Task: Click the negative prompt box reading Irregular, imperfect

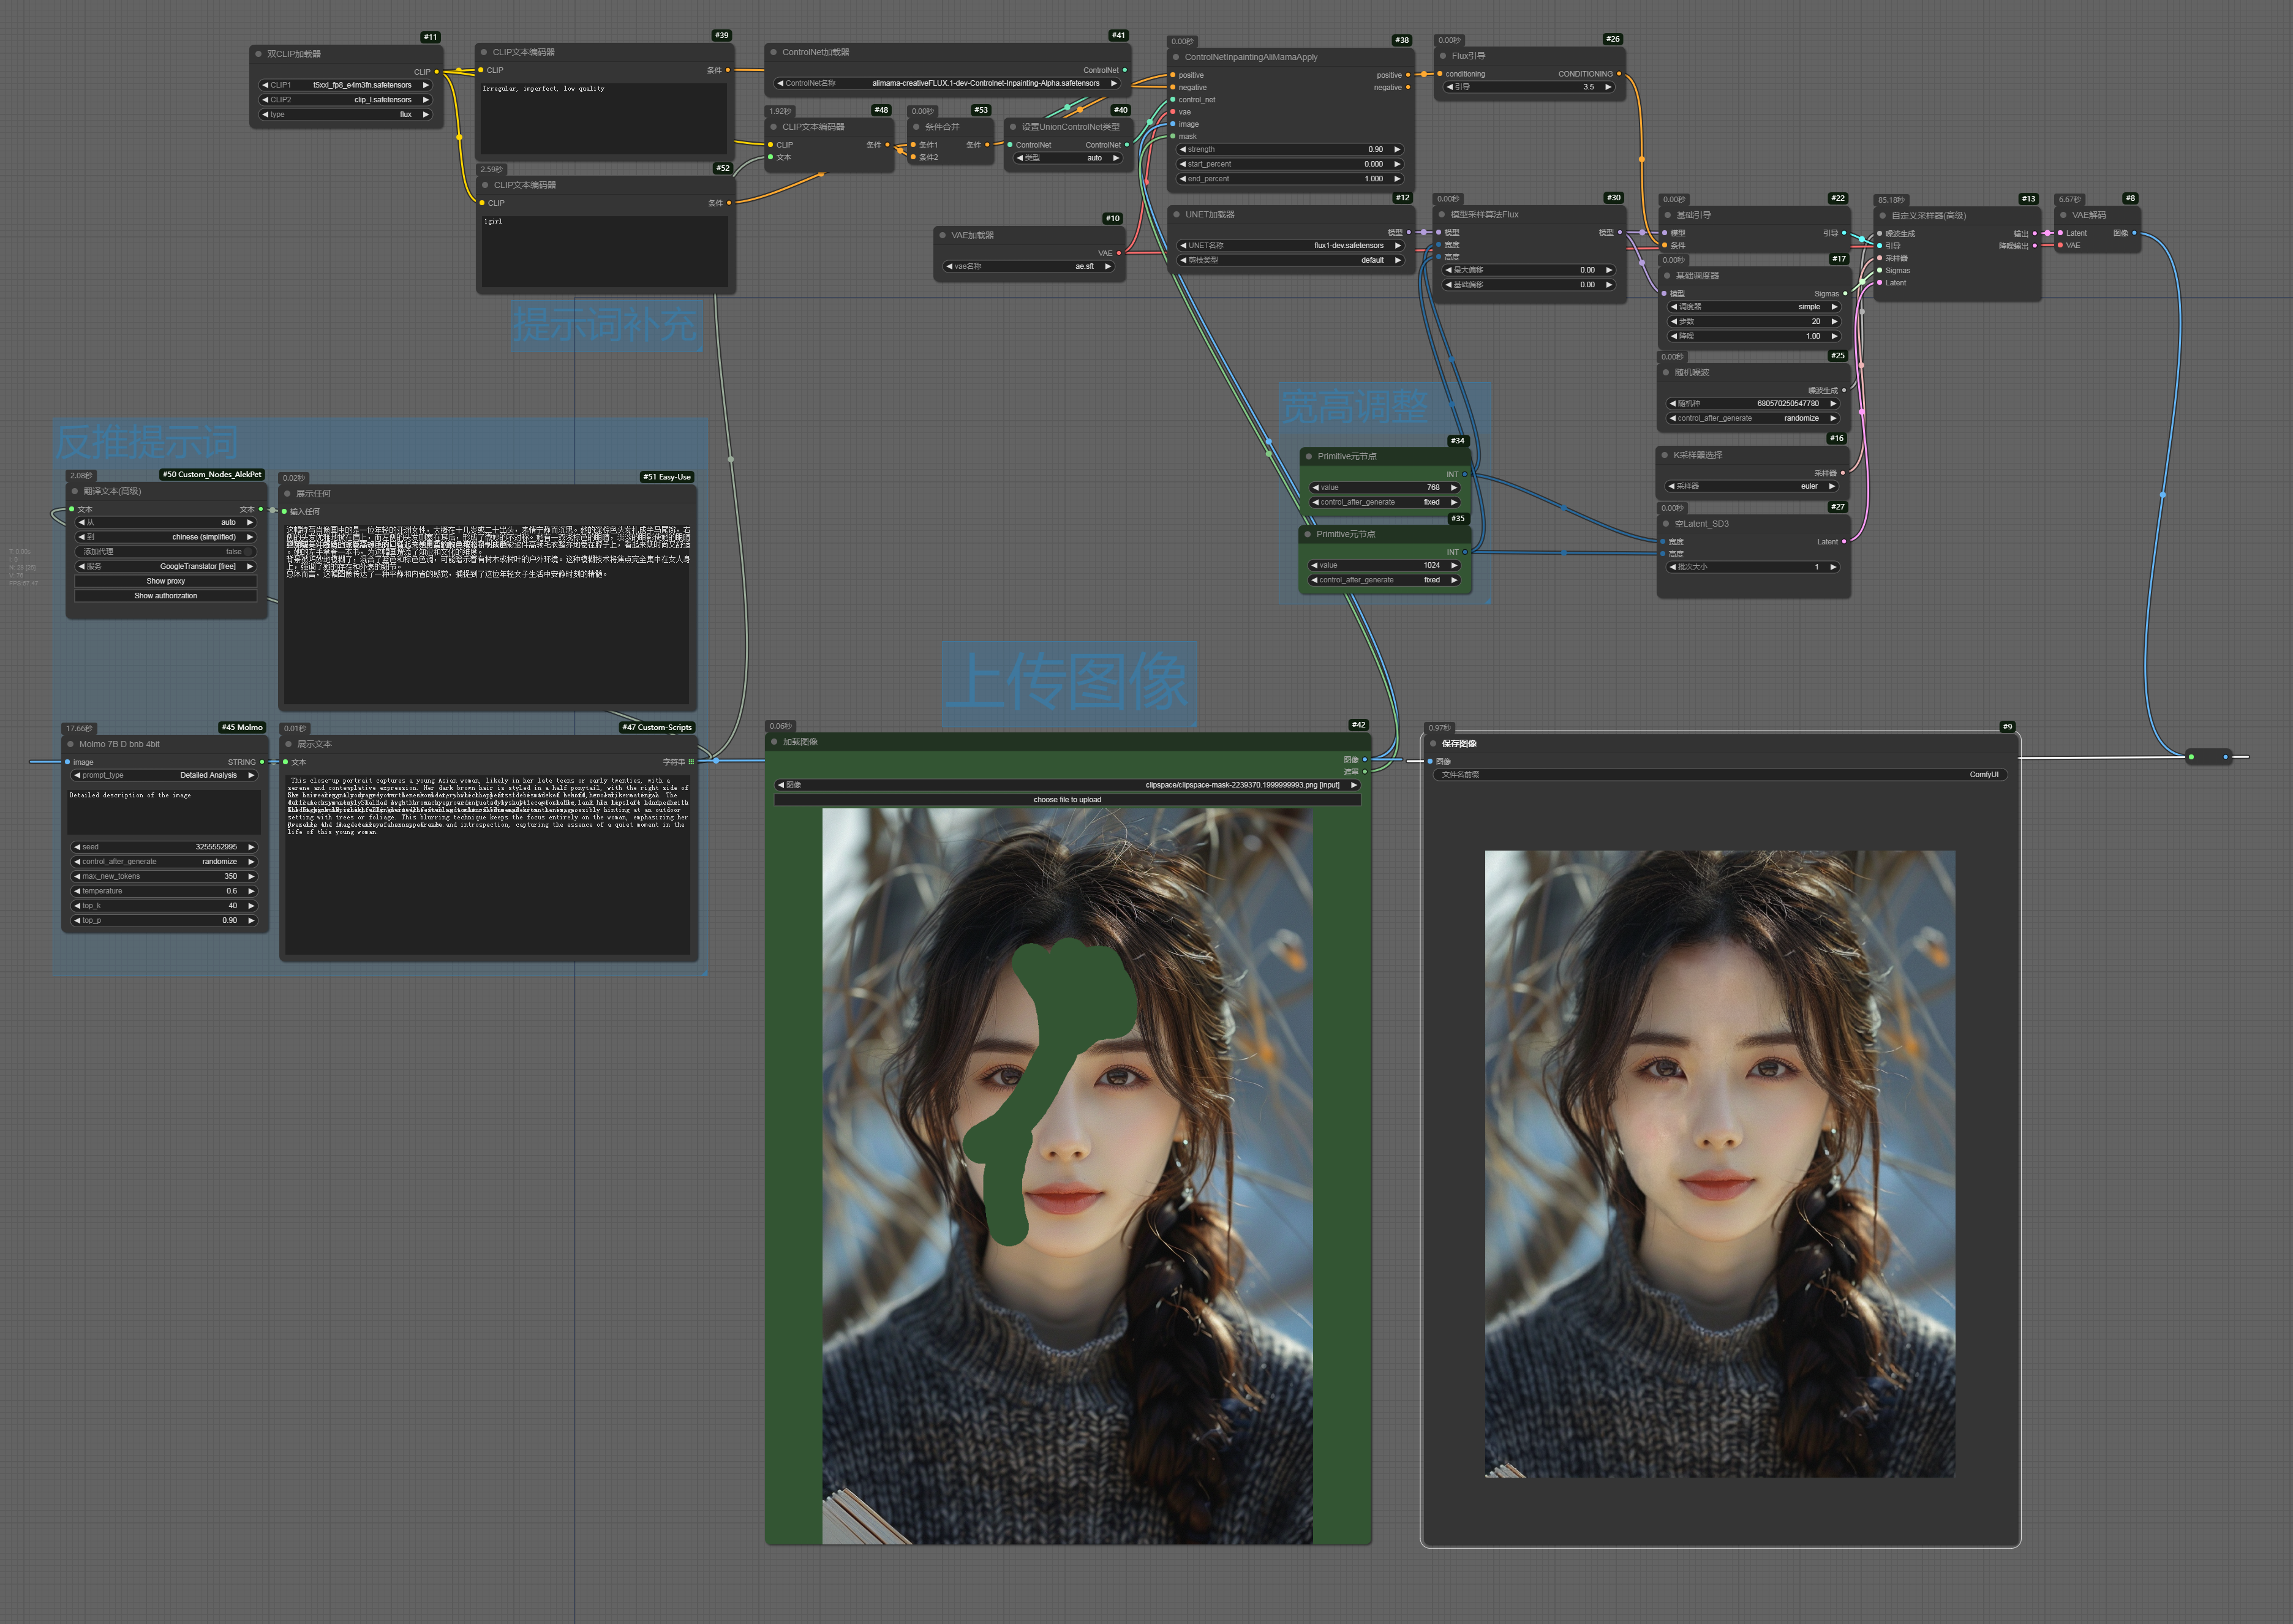Action: point(604,118)
